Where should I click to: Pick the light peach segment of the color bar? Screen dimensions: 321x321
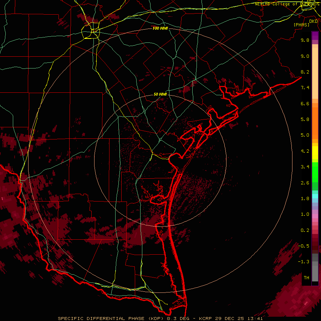coord(315,74)
